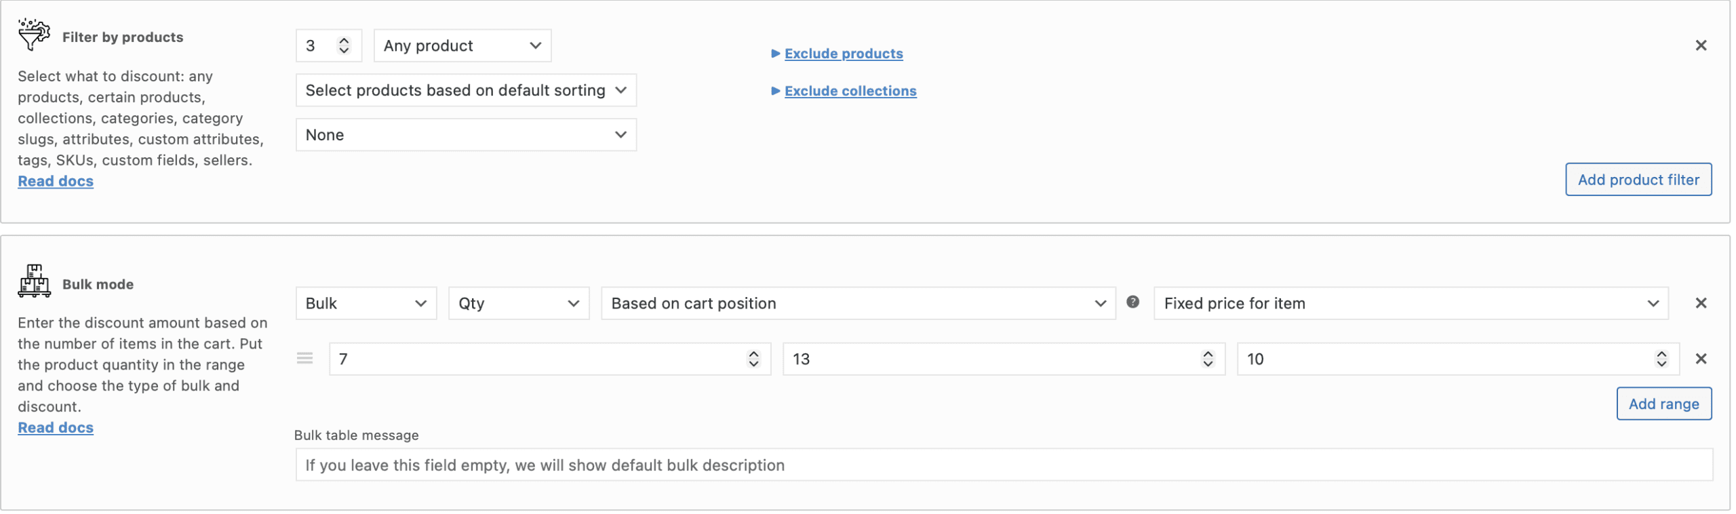Decrease the range start value 7
Image resolution: width=1736 pixels, height=514 pixels.
(753, 365)
